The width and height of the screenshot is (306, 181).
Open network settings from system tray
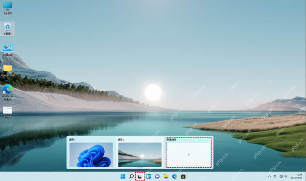tap(281, 176)
